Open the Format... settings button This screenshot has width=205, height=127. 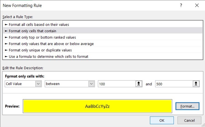point(187,106)
